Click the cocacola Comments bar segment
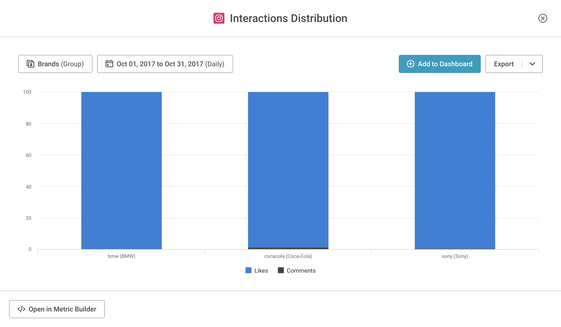Viewport: 561px width, 327px height. (x=288, y=248)
